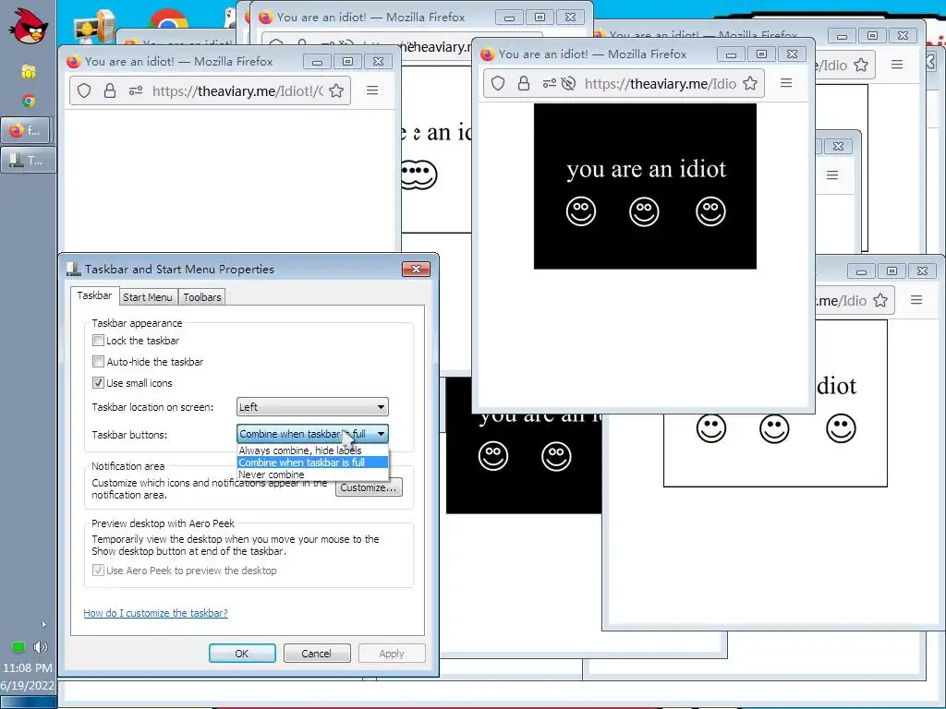The height and width of the screenshot is (709, 946).
Task: Click the Apply button
Action: coord(392,654)
